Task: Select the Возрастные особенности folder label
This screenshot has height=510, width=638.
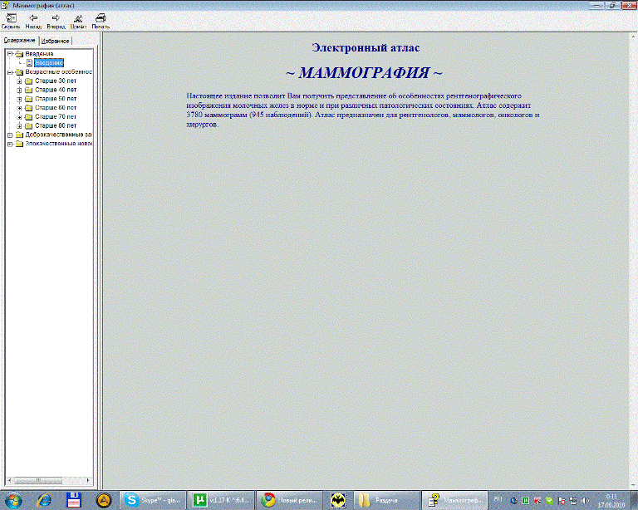Action: point(59,71)
